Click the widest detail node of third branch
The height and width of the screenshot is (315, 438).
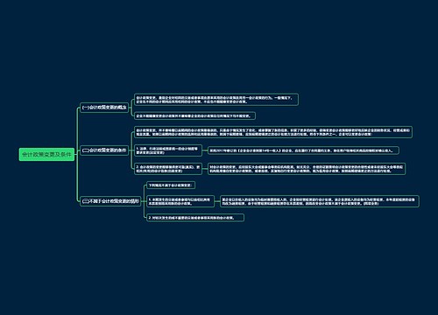pyautogui.click(x=320, y=201)
